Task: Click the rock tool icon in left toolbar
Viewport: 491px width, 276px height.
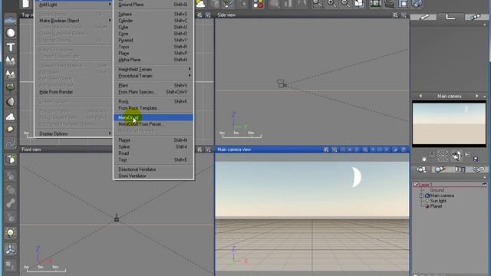Action: coord(10,102)
